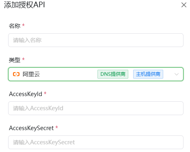Click the AccessKeySecret field label
Viewport: 190px width, 152px height.
tap(31, 128)
